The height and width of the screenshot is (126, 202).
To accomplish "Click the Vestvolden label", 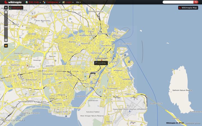I will coord(50,66).
